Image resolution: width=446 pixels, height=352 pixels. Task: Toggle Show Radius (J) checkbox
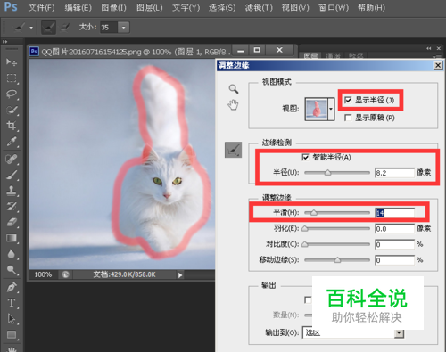[x=348, y=100]
